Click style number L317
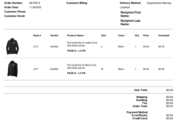 (36, 47)
